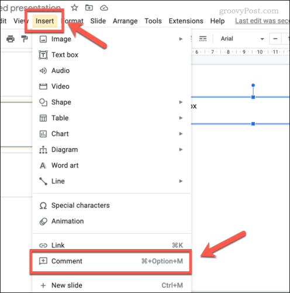Click the move to folder icon

coord(89,8)
